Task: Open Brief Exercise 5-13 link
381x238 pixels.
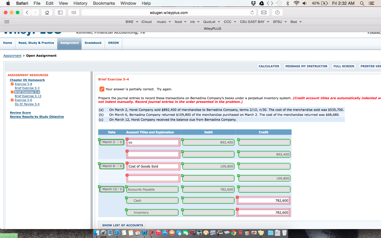Action: (28, 96)
